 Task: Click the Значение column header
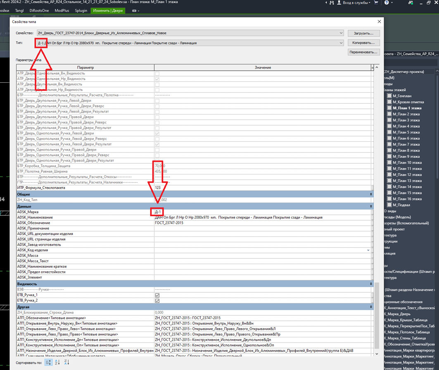point(263,67)
